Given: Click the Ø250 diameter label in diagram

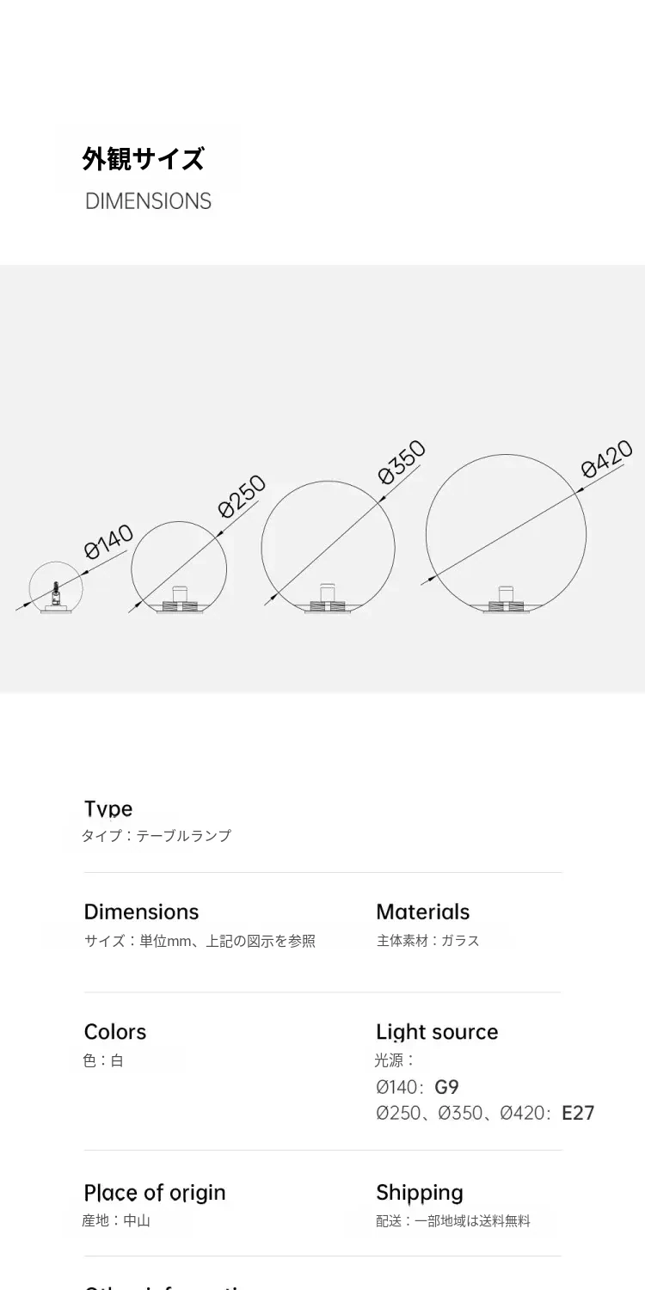Looking at the screenshot, I should click(x=242, y=497).
